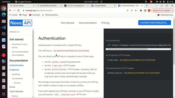Open Searching for news articles guide
The height and width of the screenshot is (98, 175).
(x=19, y=46)
